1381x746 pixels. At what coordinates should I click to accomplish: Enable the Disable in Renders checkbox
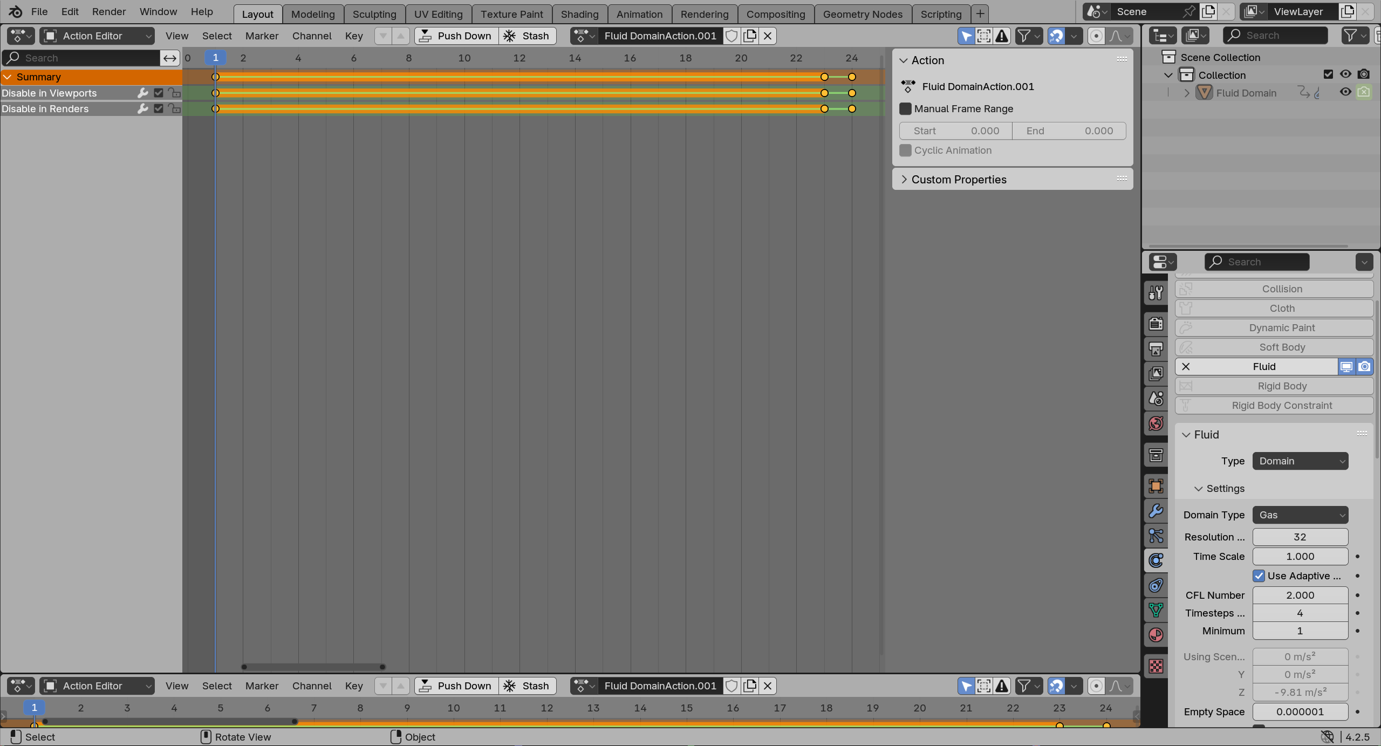[x=158, y=108]
